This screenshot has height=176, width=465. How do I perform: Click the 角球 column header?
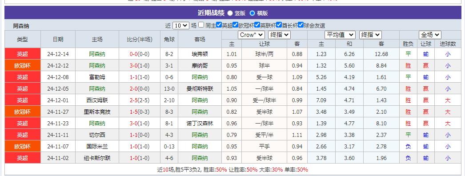(169, 39)
